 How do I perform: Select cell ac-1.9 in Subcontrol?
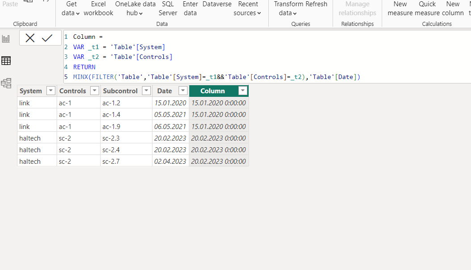[126, 126]
